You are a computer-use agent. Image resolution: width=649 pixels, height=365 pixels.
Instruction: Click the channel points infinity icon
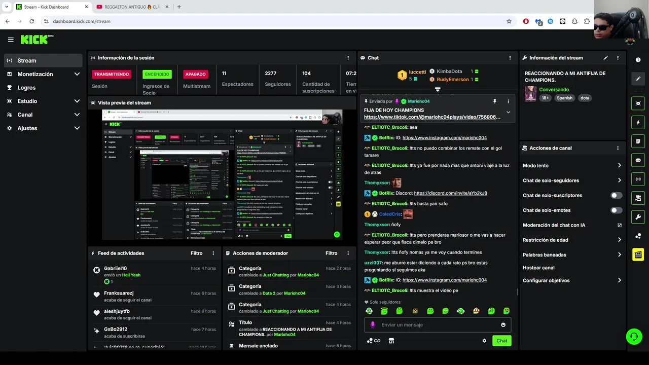pos(374,341)
